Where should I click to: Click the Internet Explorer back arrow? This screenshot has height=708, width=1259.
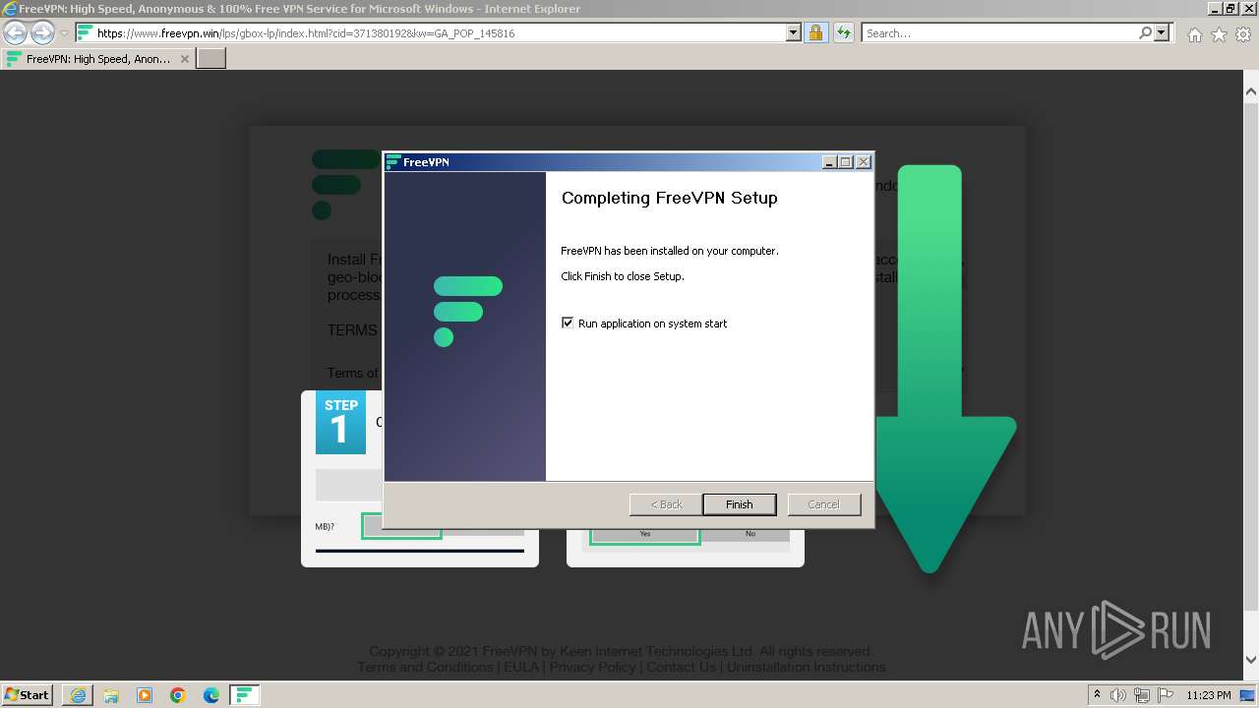click(x=16, y=33)
